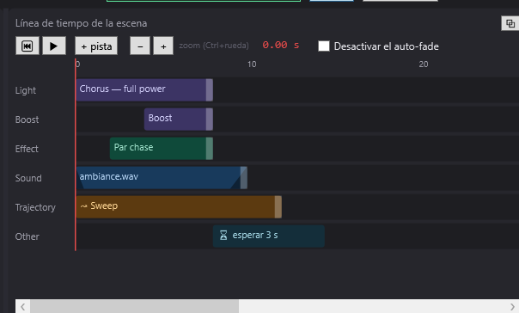Play the scene timeline
This screenshot has height=313, width=519.
53,46
